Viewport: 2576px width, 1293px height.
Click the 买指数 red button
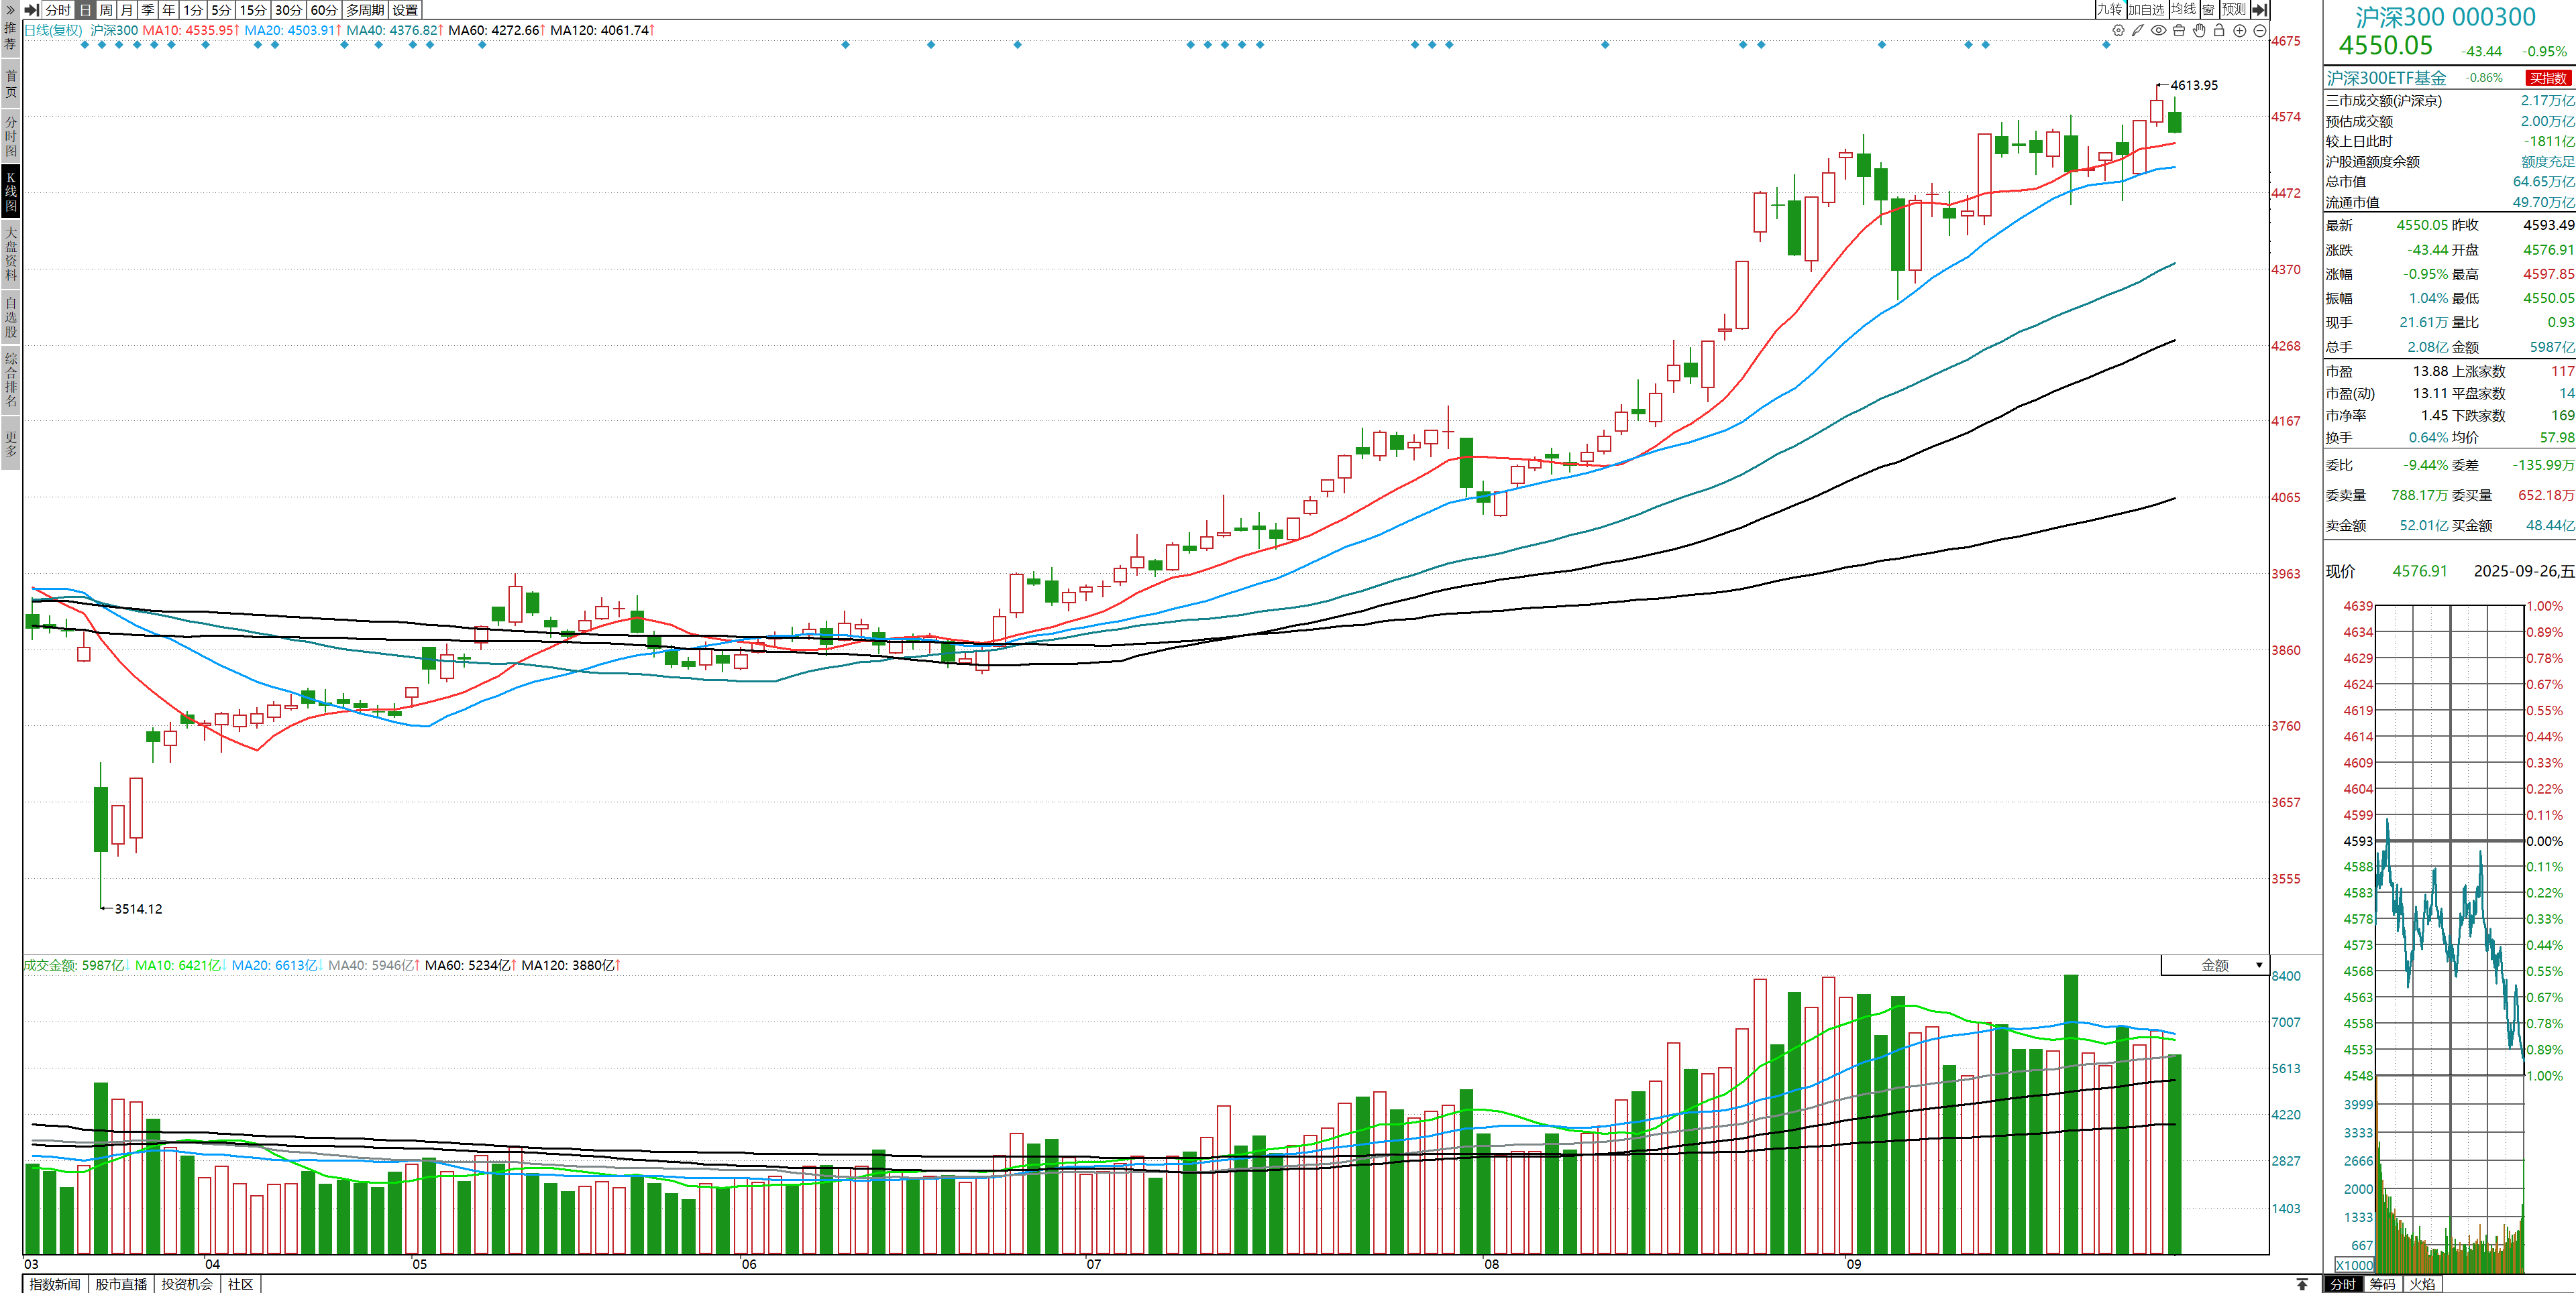[2547, 78]
